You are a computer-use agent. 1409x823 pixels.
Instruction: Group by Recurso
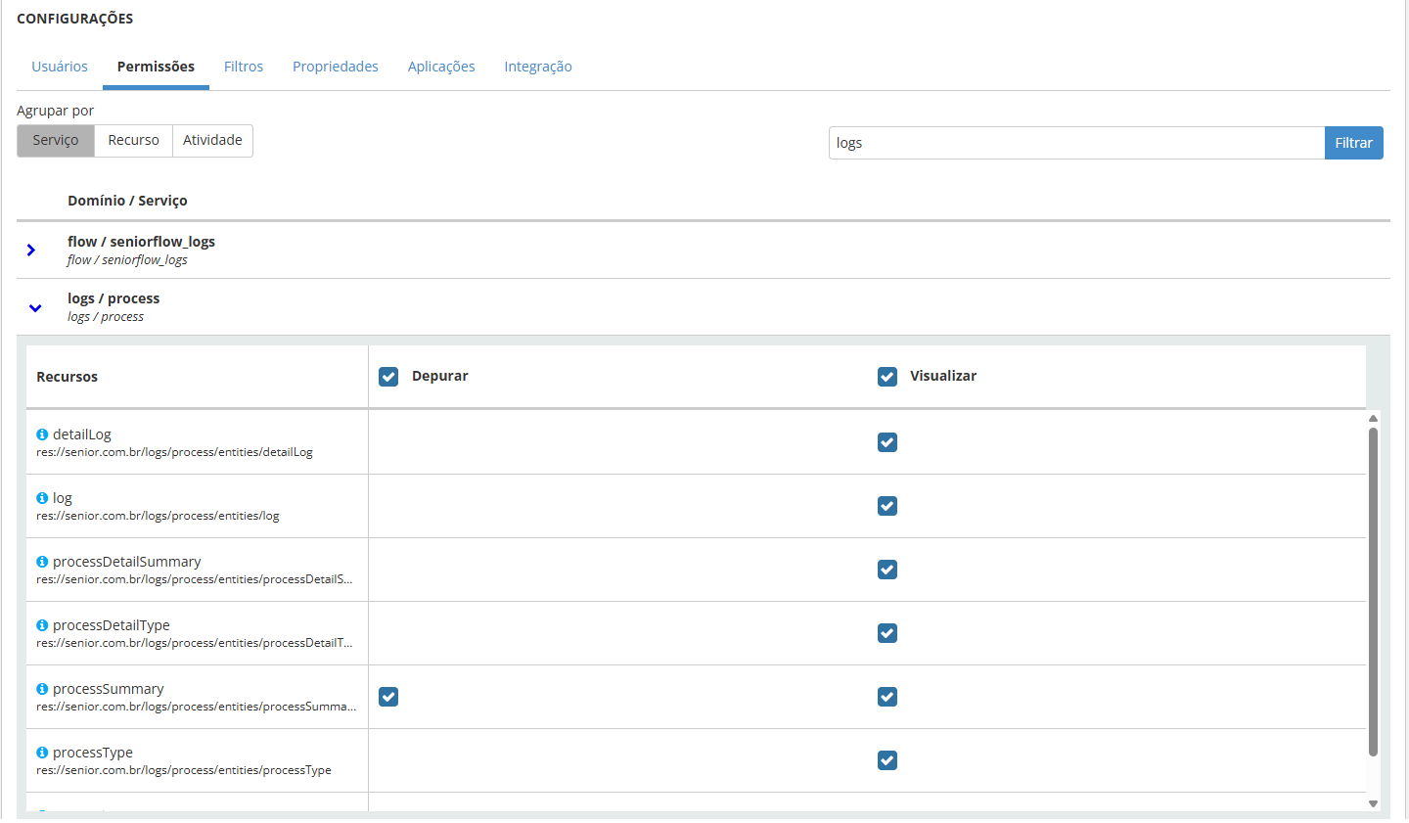tap(133, 141)
